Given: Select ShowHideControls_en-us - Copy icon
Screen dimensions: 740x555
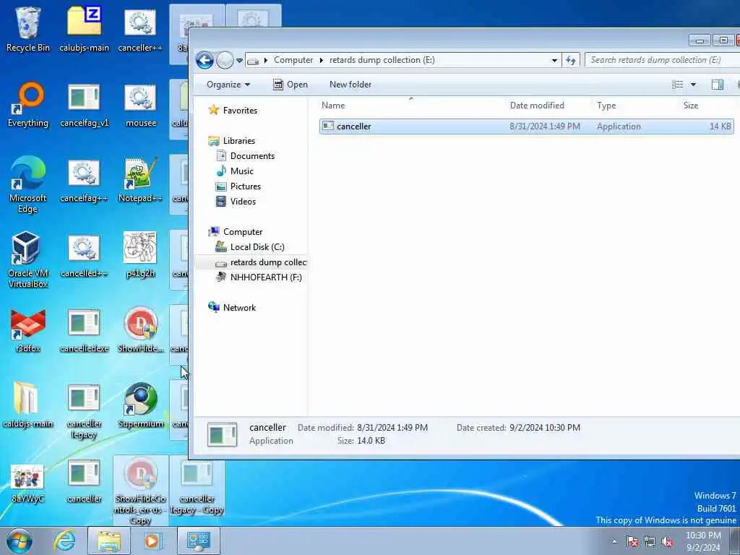Looking at the screenshot, I should point(140,491).
